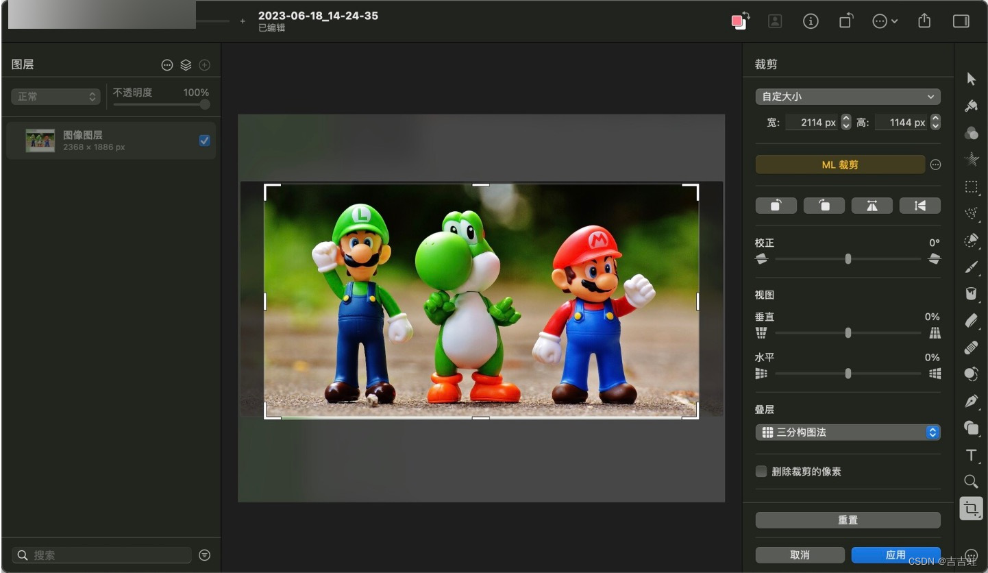Image resolution: width=988 pixels, height=573 pixels.
Task: Click the 高 height stepper arrows
Action: 935,123
